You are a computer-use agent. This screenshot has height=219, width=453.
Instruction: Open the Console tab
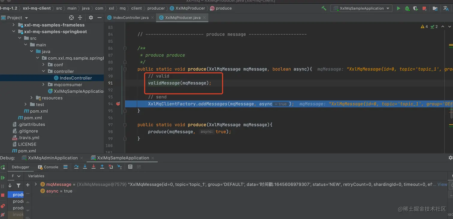click(48, 167)
